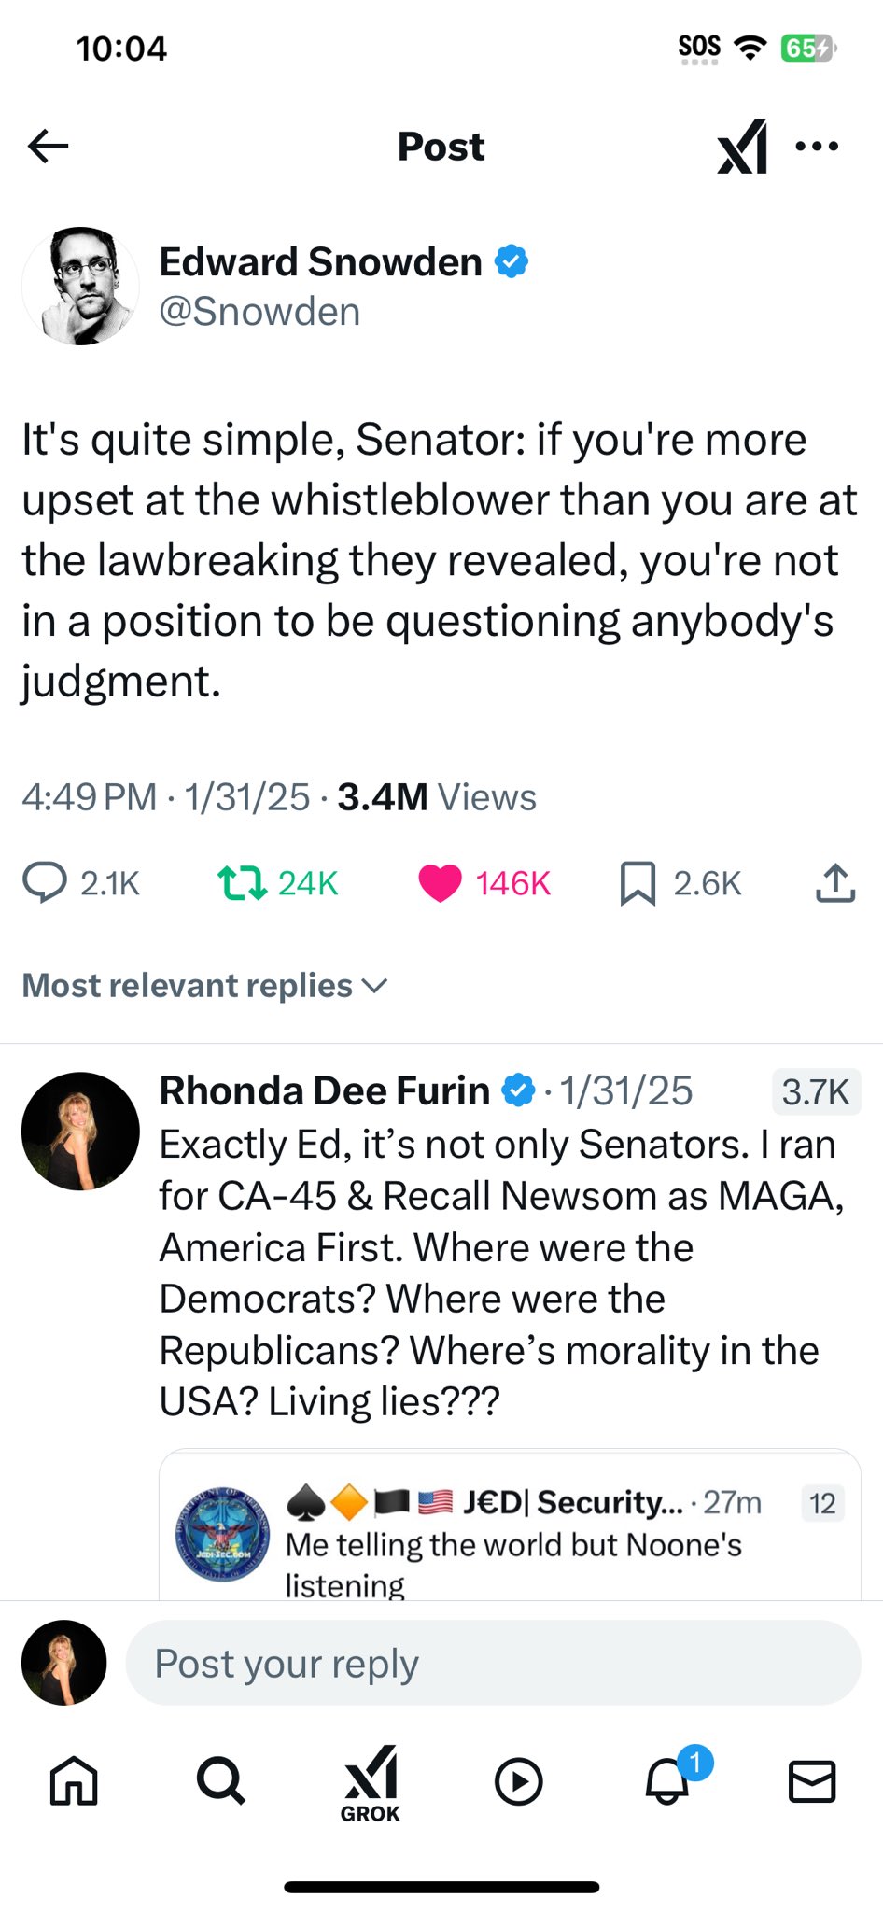Open Grok icon in post header

[x=742, y=147]
